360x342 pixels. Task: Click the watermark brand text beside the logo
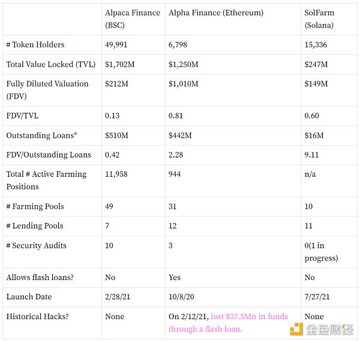(329, 329)
